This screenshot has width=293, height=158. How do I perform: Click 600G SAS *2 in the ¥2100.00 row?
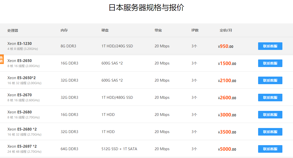tap(112, 80)
